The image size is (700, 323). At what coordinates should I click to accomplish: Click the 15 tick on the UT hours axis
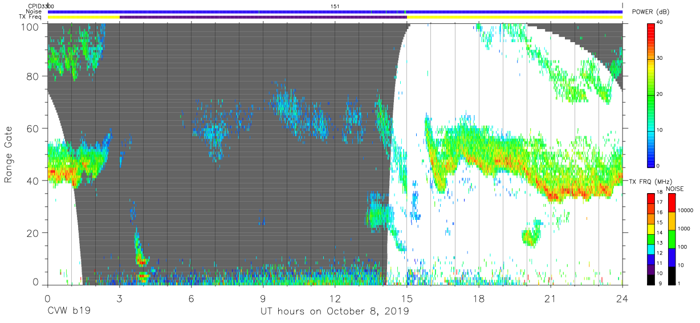(406, 298)
